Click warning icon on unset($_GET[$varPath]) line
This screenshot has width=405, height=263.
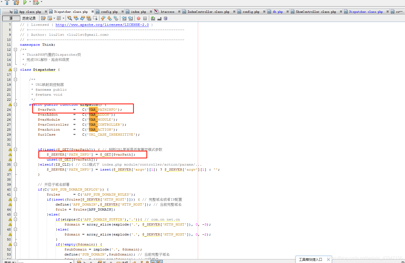point(10,160)
